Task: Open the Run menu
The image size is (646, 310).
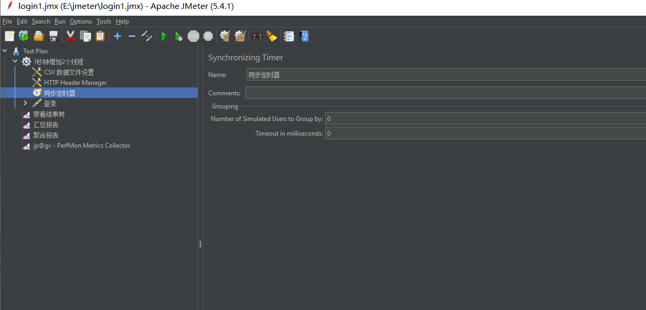Action: (x=60, y=21)
